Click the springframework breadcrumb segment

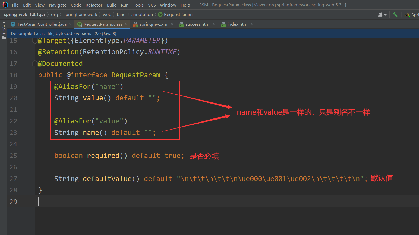(80, 14)
